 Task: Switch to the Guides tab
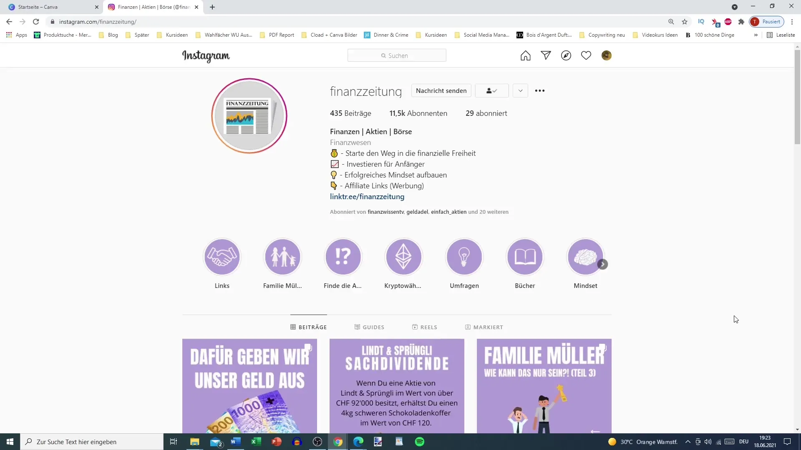369,327
